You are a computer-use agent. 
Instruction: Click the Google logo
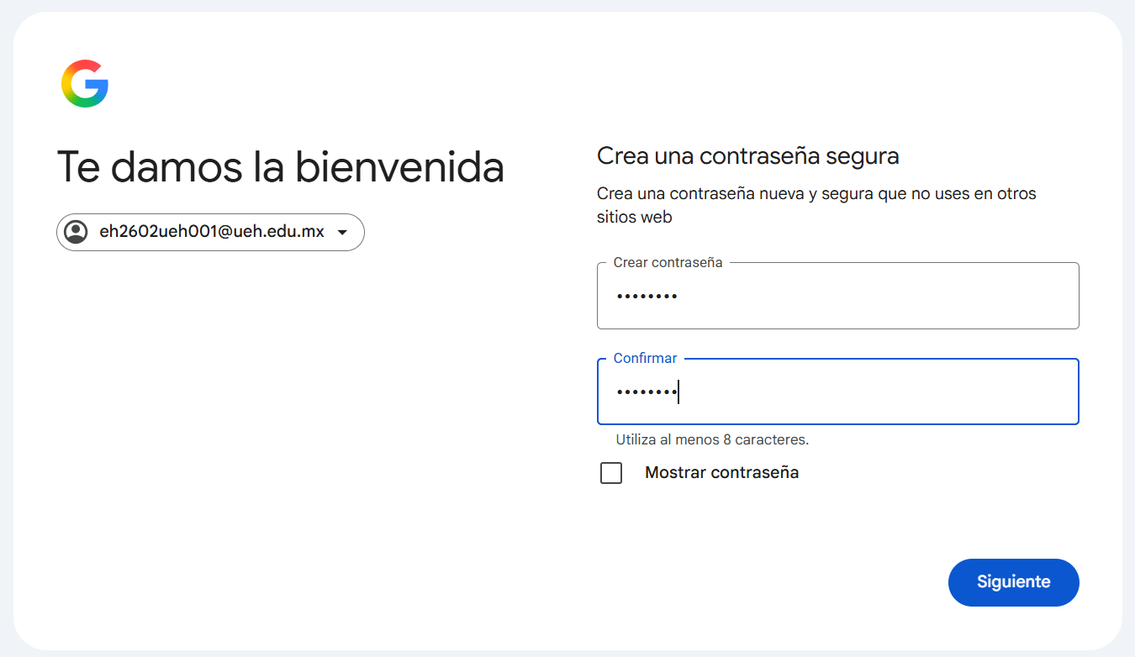click(84, 84)
